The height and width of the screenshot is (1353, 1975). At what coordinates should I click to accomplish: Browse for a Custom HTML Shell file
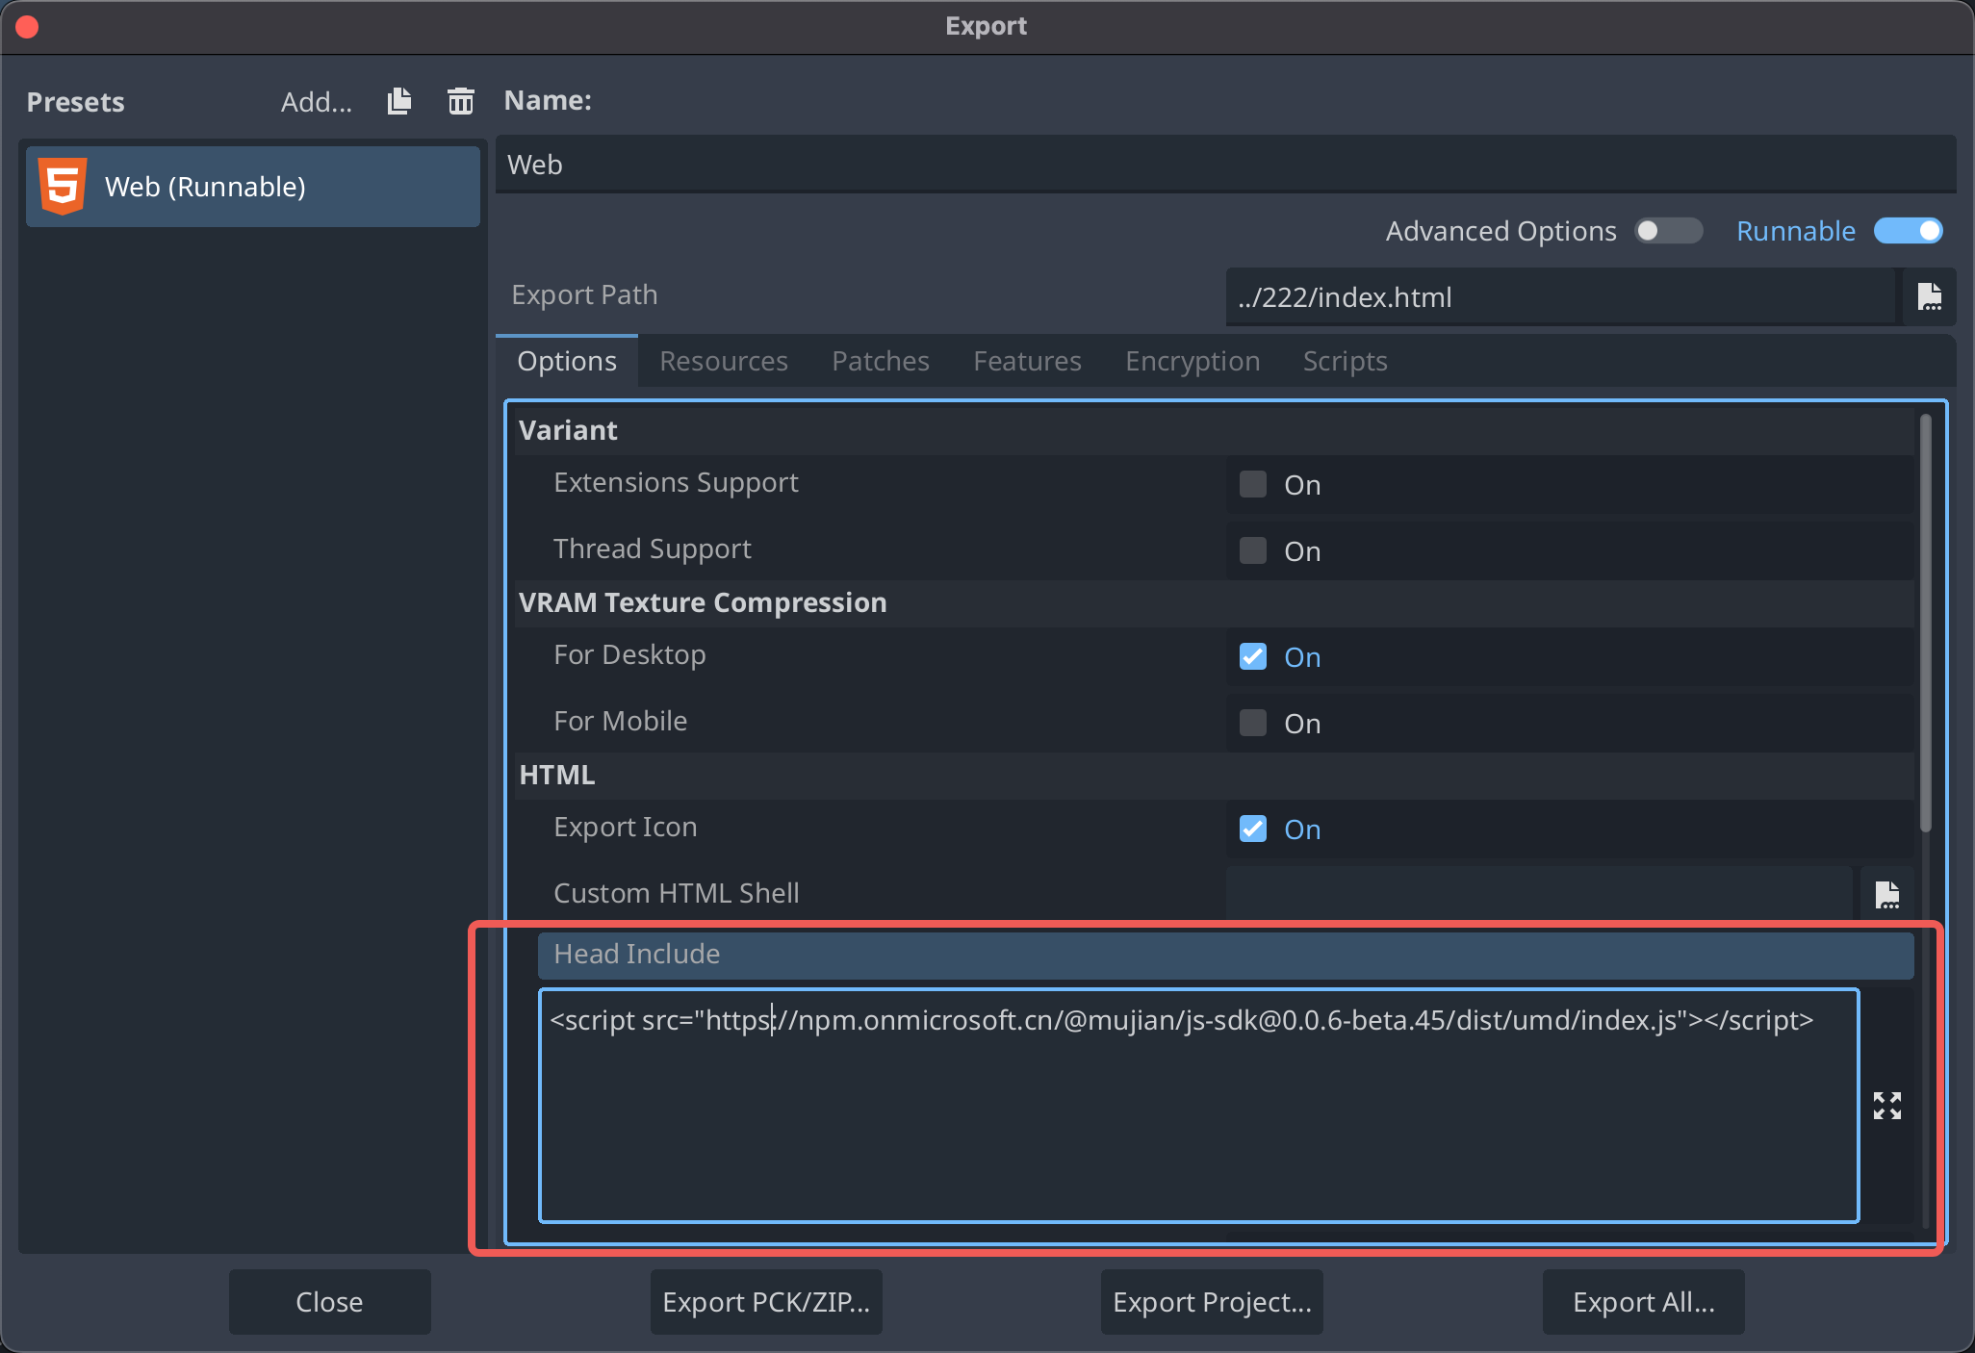(x=1886, y=894)
